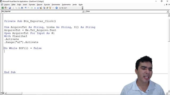
Task: Click the .Range("a2").Activate line
Action: 21,42
